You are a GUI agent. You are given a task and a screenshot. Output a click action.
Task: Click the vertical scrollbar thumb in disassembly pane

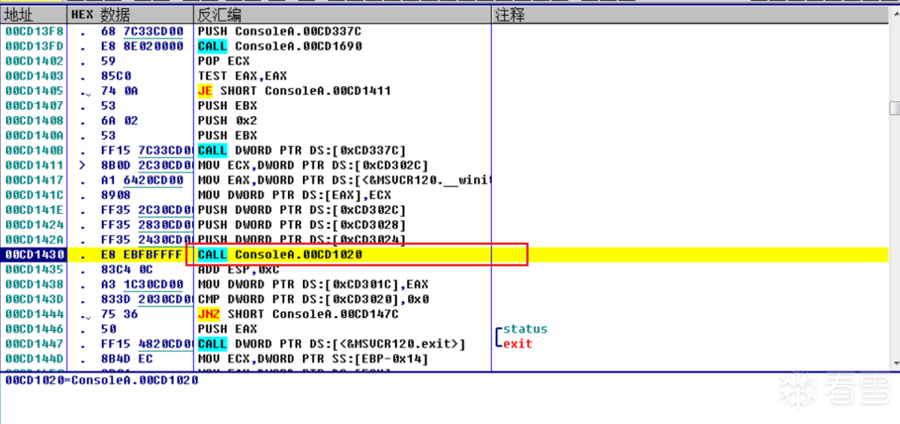[894, 109]
